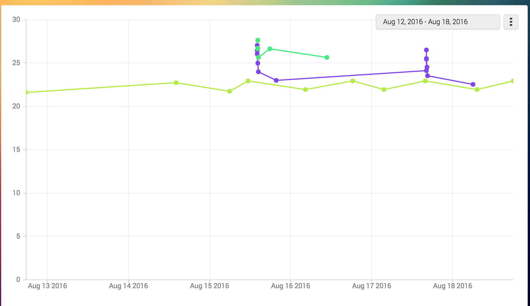530x306 pixels.
Task: Select the lime point beneath the Aug 17 purple cluster
Action: click(425, 81)
